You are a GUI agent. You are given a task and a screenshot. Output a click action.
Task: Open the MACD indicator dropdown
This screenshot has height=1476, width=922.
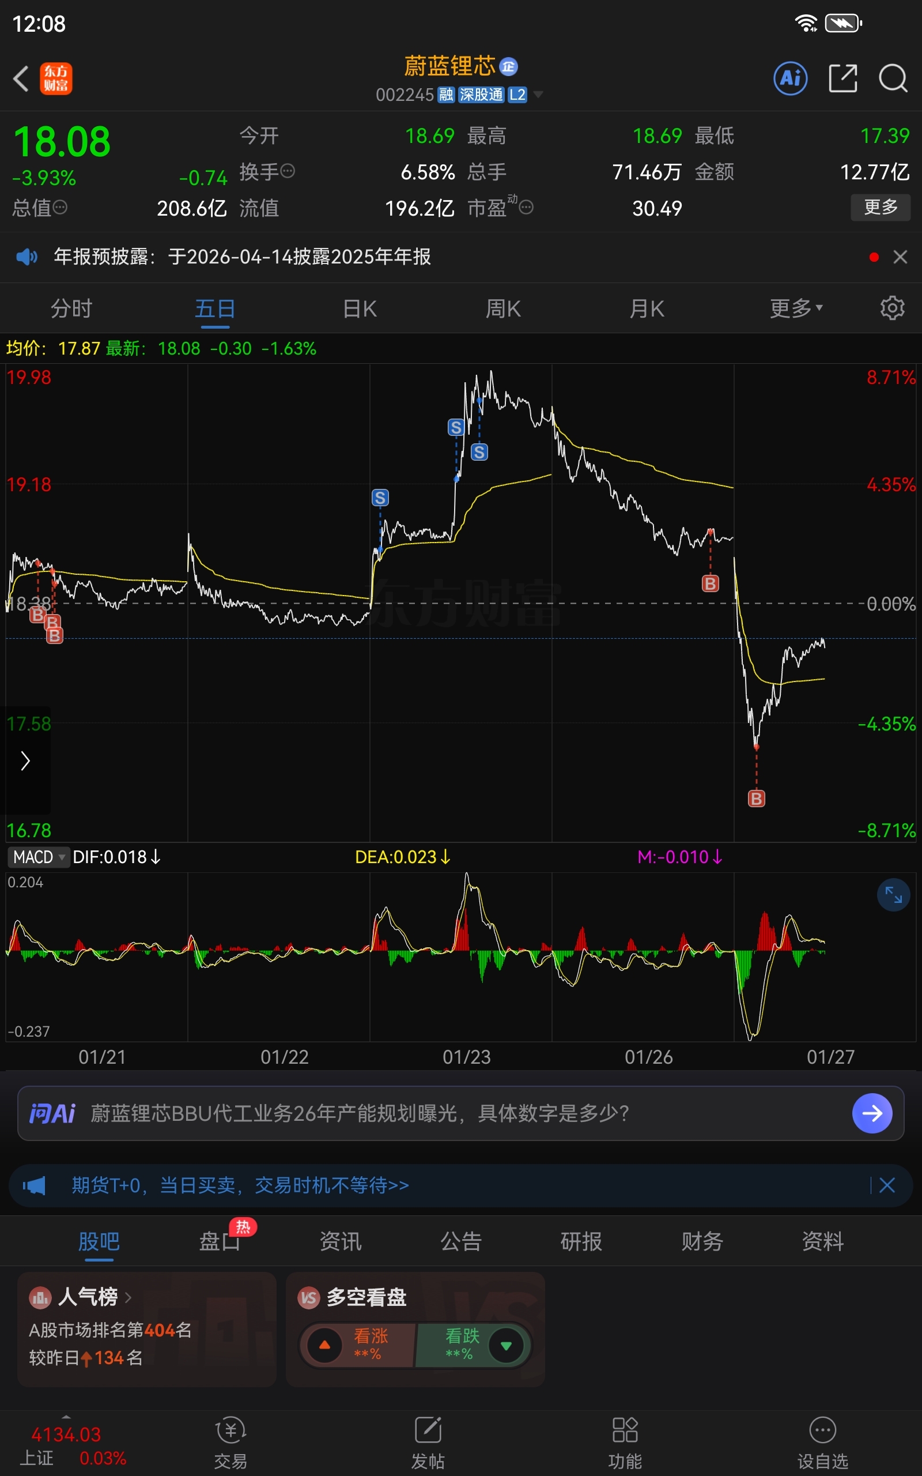point(39,857)
